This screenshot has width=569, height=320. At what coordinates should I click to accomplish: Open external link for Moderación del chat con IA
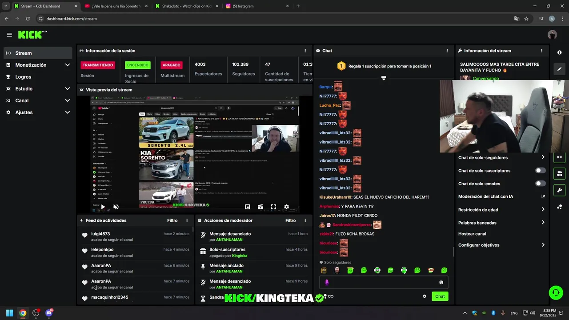(543, 196)
